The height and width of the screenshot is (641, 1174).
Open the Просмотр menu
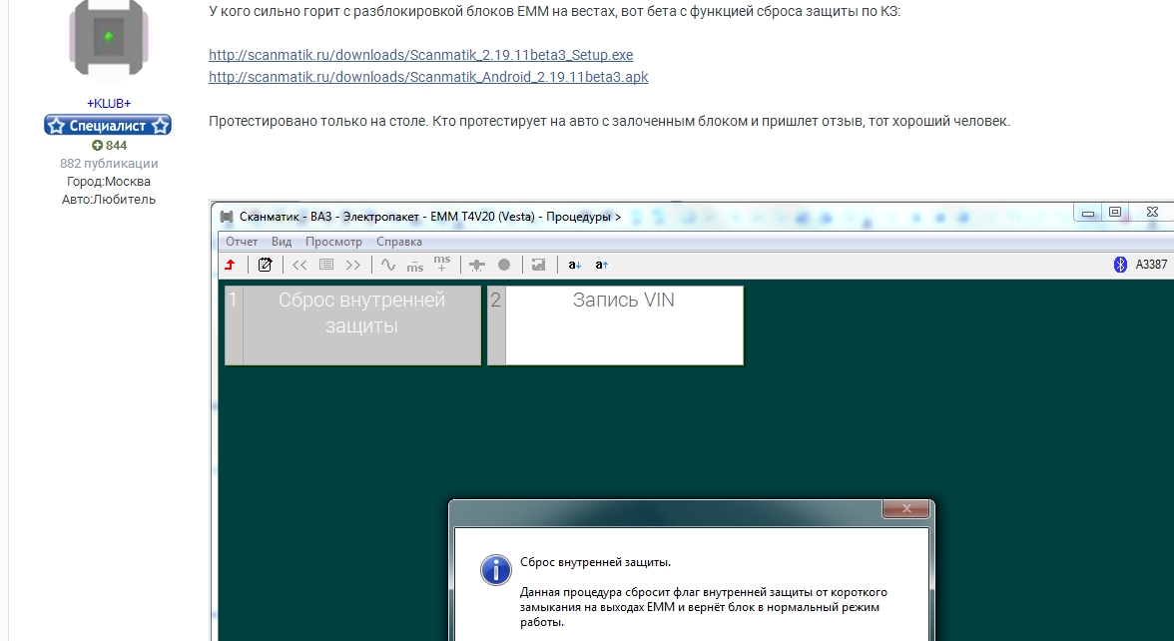[333, 242]
